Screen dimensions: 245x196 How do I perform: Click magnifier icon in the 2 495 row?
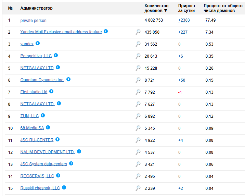coord(138,176)
